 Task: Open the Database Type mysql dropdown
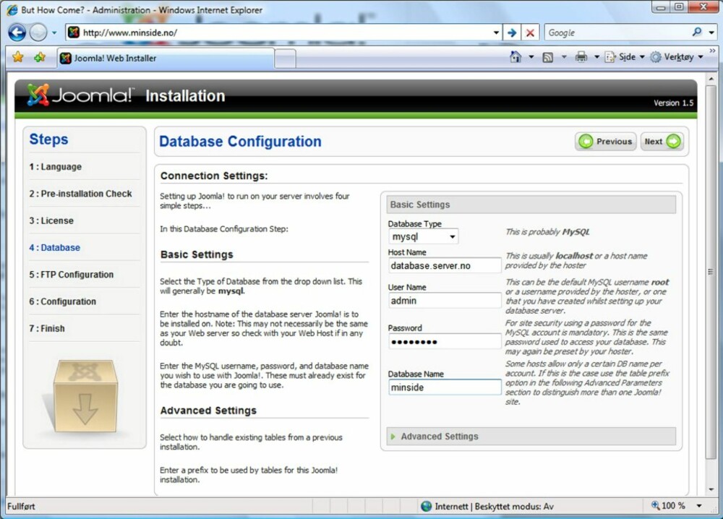[x=423, y=236]
